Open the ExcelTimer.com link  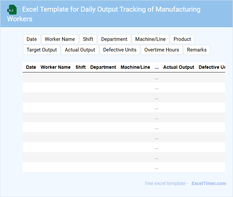(x=208, y=183)
